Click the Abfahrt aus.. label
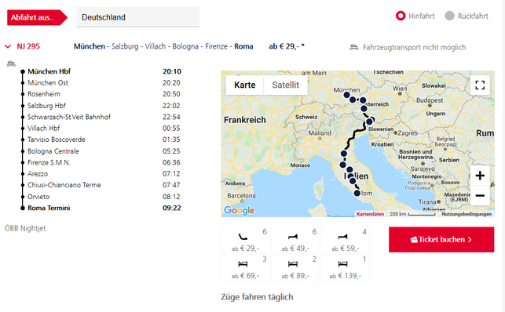The height and width of the screenshot is (312, 505). (37, 17)
